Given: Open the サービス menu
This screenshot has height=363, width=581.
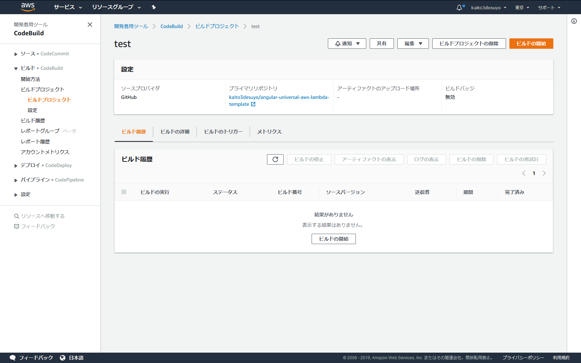Looking at the screenshot, I should [x=68, y=7].
